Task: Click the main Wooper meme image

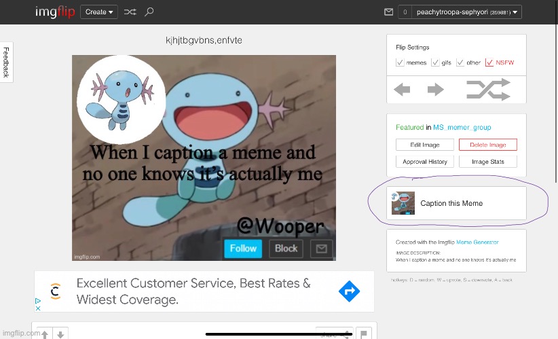Action: (x=204, y=158)
